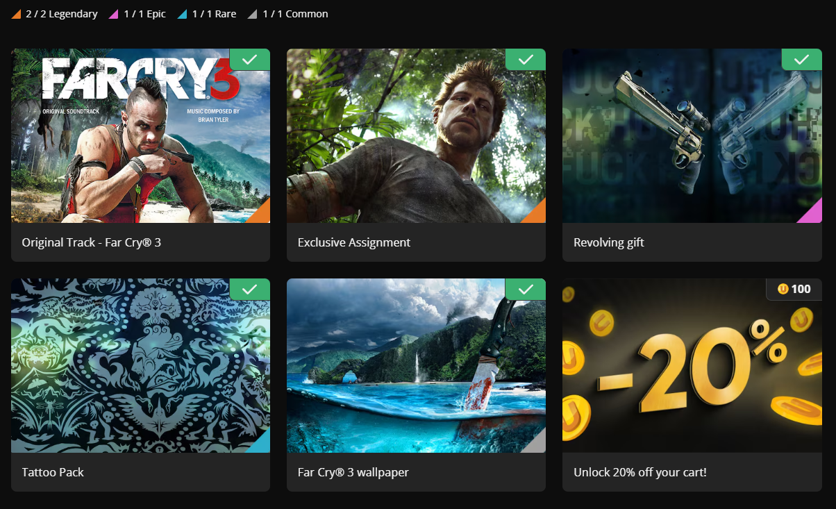Select the 'Revolving gift' title

pyautogui.click(x=609, y=242)
